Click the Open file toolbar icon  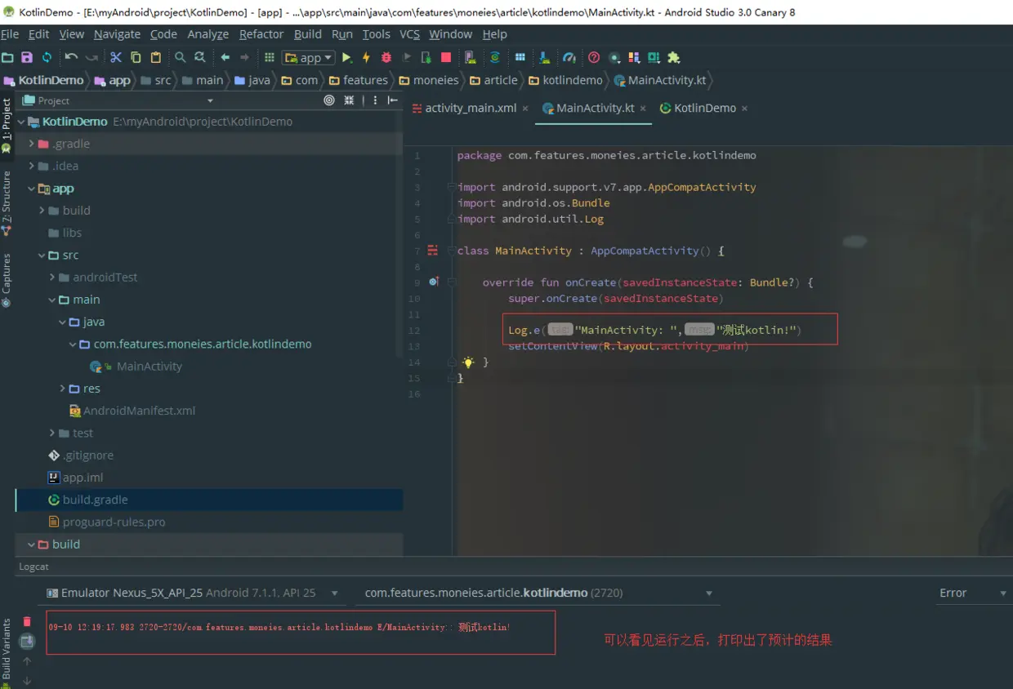[x=7, y=57]
